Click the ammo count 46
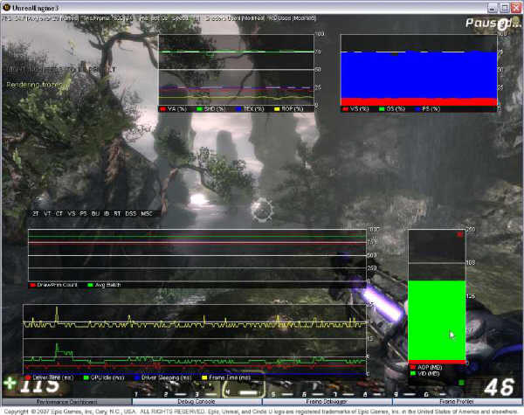Screen dimensions: 524x415 (x=499, y=387)
